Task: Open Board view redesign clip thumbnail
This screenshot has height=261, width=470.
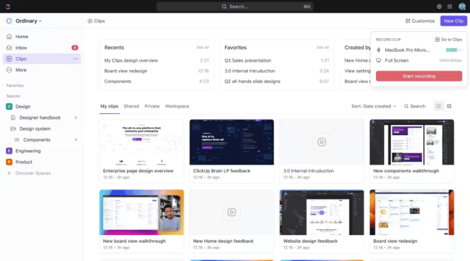Action: coord(412,212)
